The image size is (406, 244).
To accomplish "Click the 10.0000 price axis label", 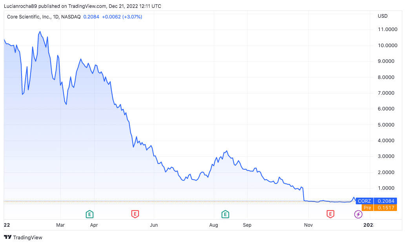I will 387,45.
